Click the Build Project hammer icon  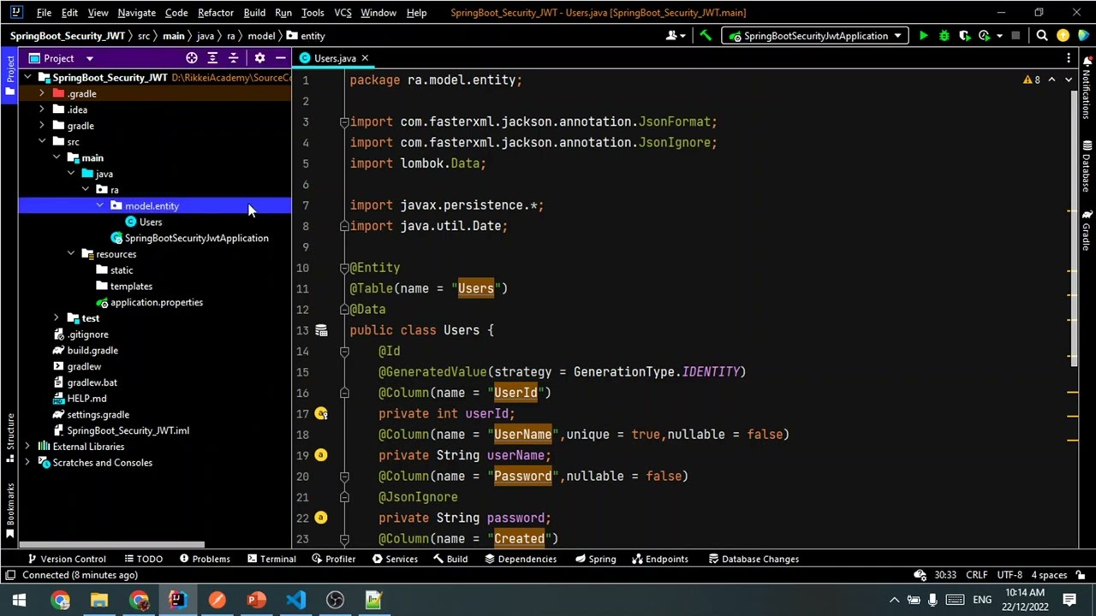706,36
